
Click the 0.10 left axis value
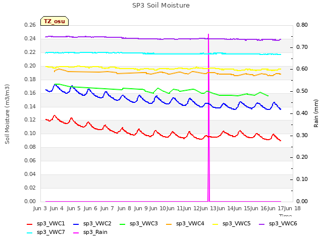[x=30, y=134]
